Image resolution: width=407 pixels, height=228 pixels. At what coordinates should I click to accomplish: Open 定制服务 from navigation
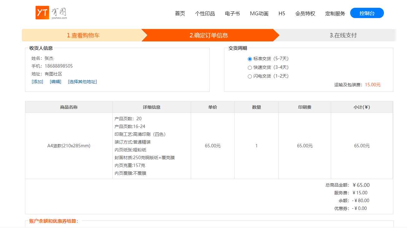(x=335, y=13)
